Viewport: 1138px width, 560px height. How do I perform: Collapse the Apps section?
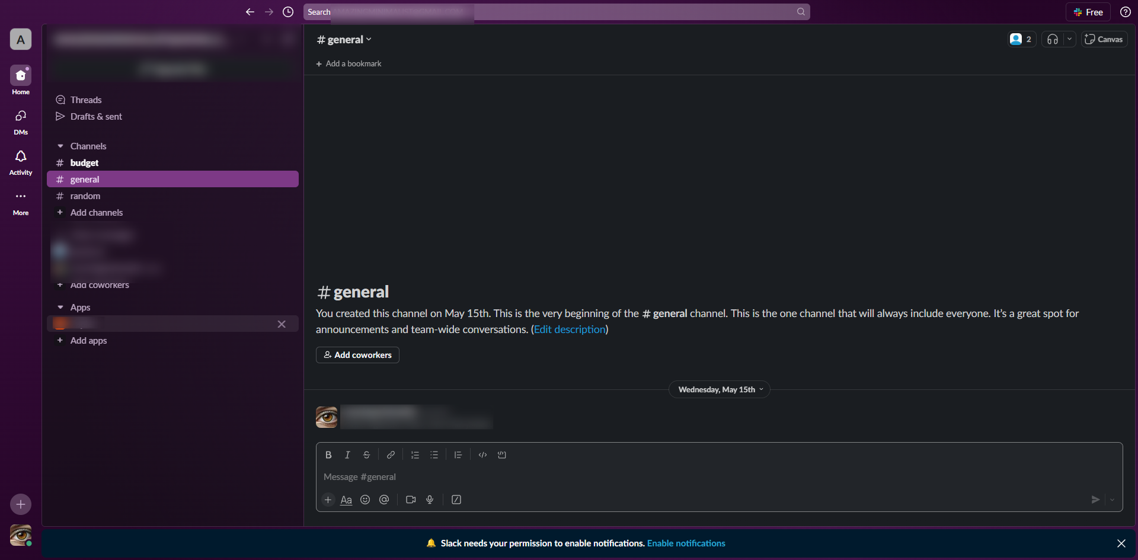point(60,308)
